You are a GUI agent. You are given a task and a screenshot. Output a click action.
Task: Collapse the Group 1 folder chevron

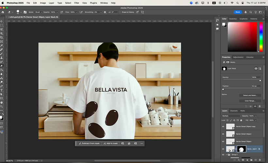point(226,155)
